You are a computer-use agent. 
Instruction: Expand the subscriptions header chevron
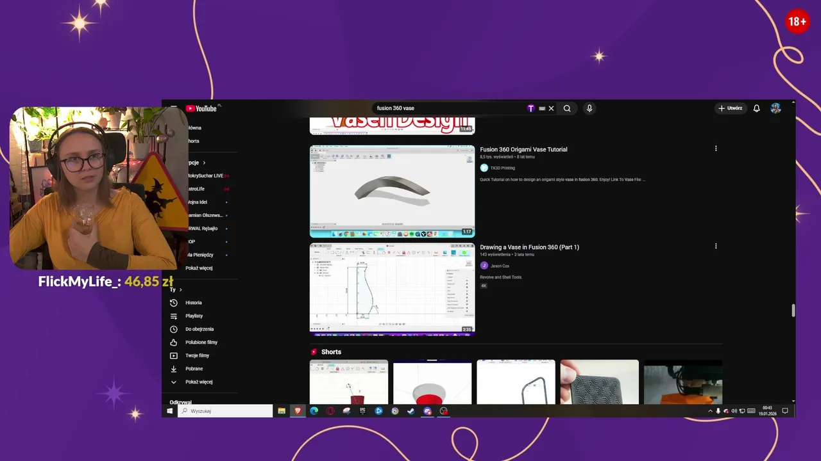click(x=204, y=163)
